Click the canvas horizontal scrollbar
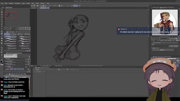This screenshot has width=180, height=101. pos(91,66)
